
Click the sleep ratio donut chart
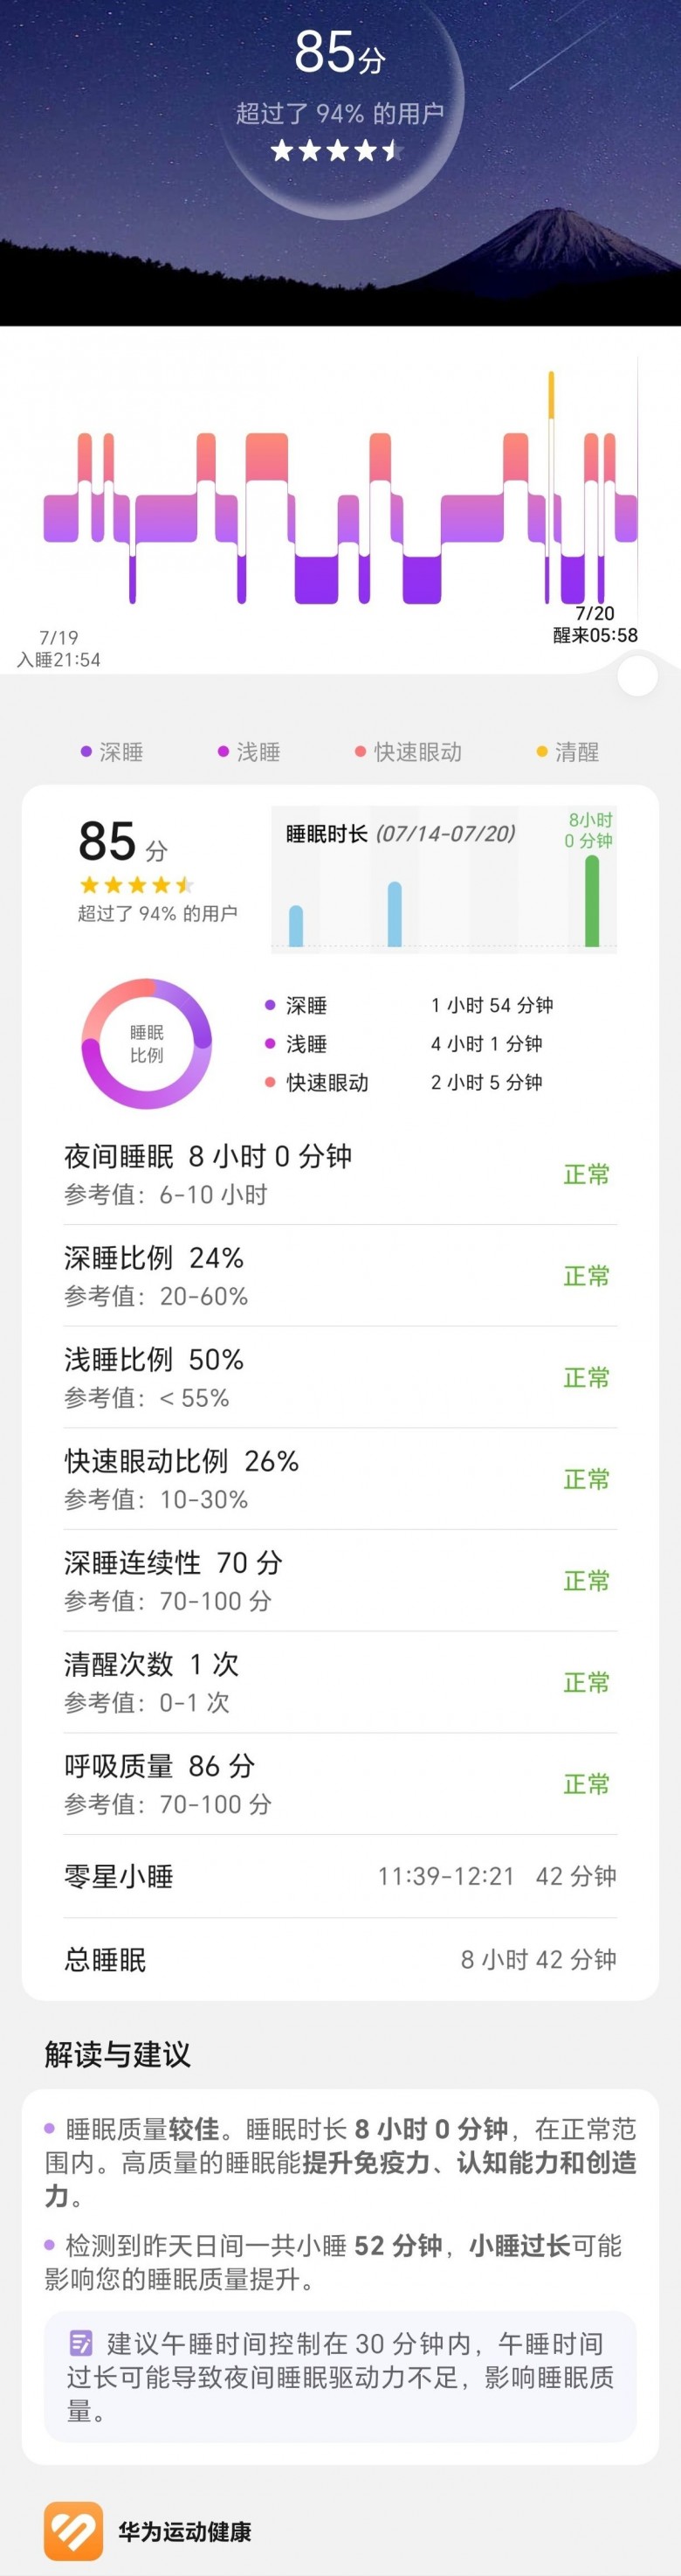[147, 1043]
